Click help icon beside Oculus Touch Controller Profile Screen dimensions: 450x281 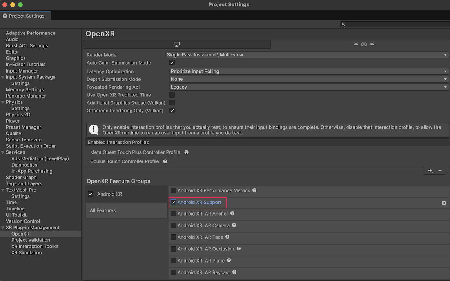[x=165, y=161]
